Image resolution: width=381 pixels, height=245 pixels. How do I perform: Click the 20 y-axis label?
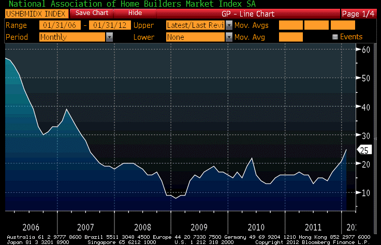pos(366,164)
